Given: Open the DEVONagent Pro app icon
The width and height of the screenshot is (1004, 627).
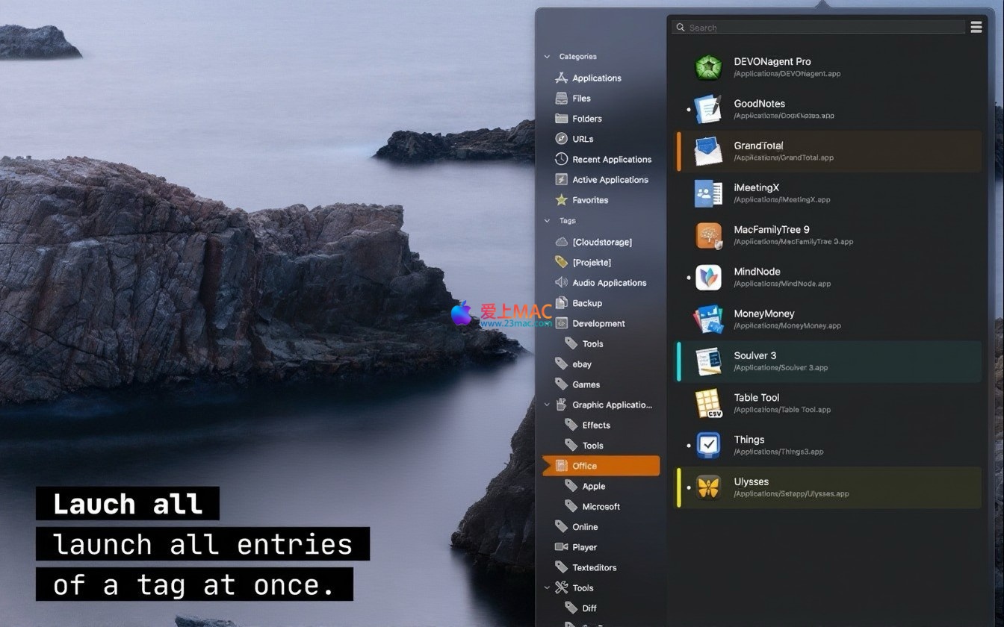Looking at the screenshot, I should click(x=707, y=68).
